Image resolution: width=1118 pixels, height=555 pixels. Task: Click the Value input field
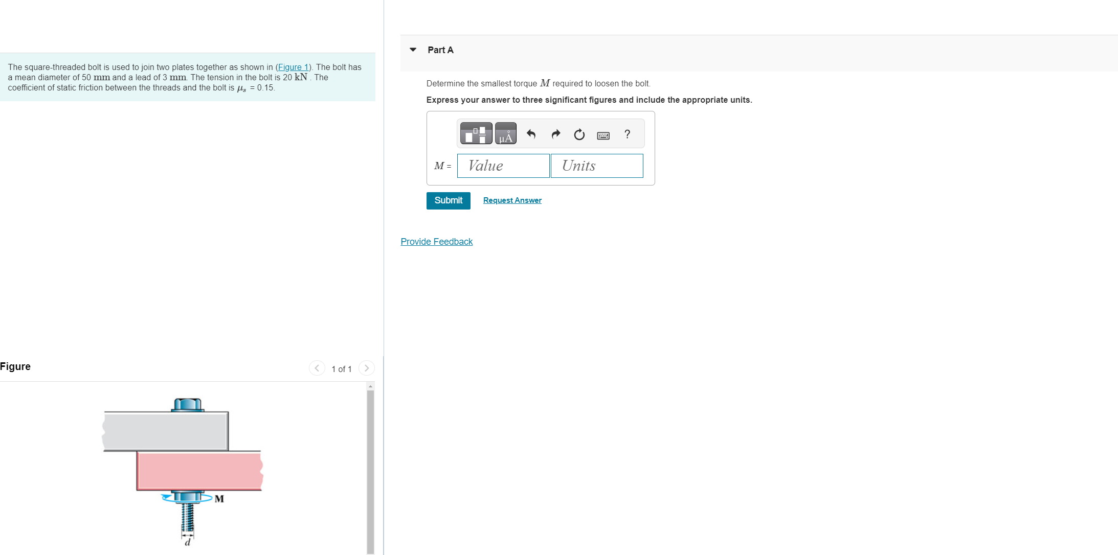pos(503,166)
